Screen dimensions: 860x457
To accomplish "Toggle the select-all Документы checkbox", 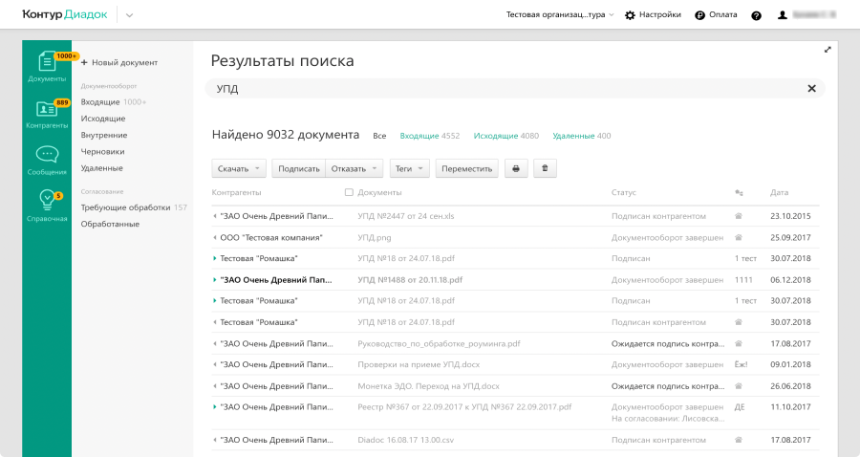I will pyautogui.click(x=349, y=193).
